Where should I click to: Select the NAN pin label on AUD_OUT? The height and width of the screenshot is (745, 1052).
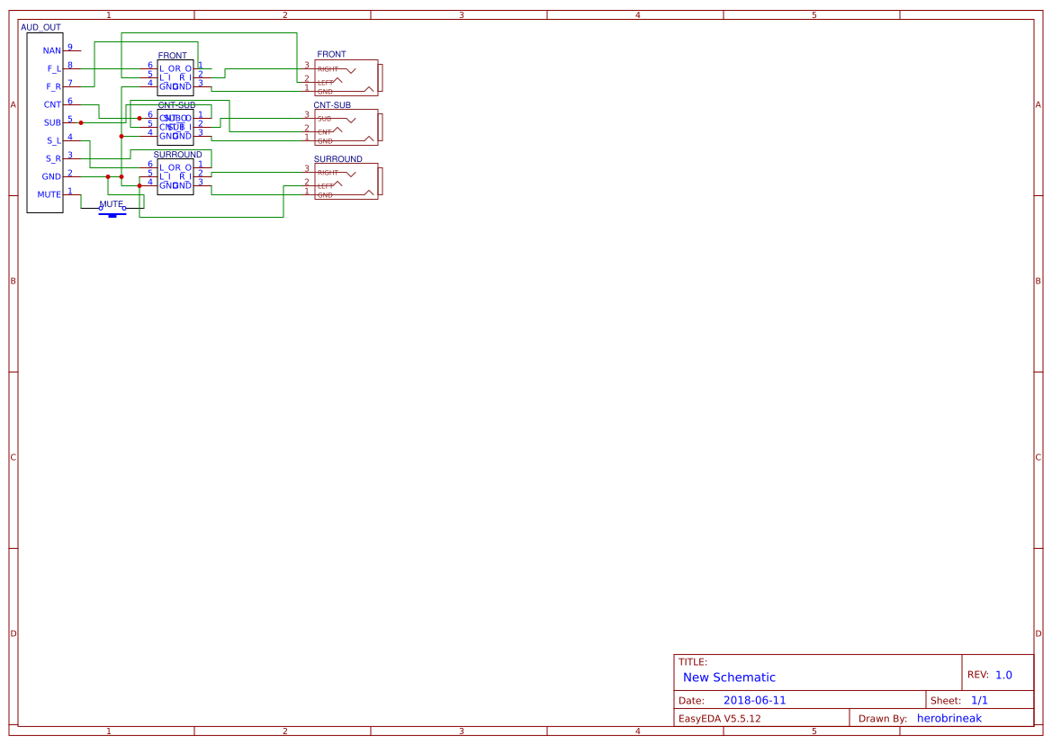click(51, 51)
